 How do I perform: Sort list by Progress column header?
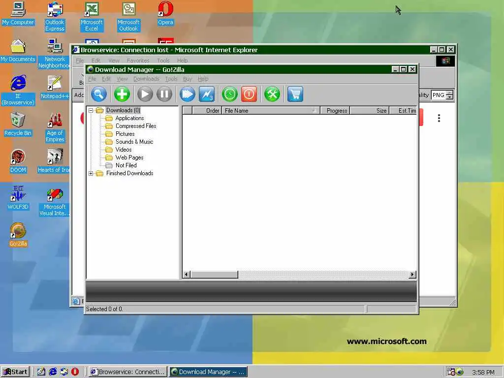click(x=335, y=111)
